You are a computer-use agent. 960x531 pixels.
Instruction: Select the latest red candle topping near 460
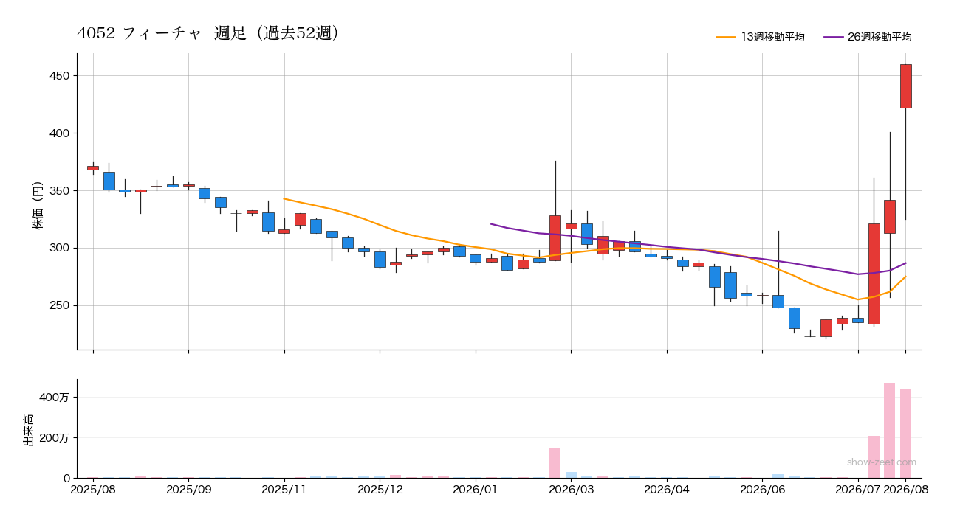906,86
